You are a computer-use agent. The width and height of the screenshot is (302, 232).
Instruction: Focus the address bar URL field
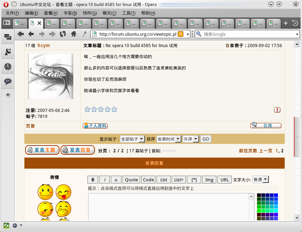tap(138, 34)
